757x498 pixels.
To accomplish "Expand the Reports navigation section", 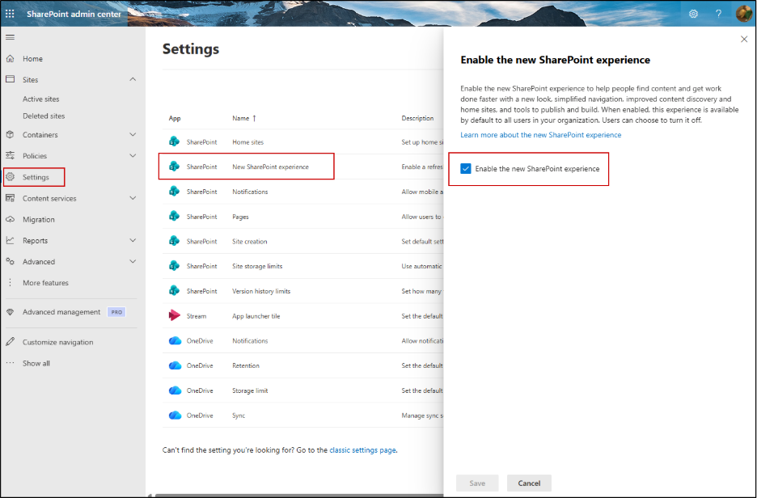I will click(133, 240).
